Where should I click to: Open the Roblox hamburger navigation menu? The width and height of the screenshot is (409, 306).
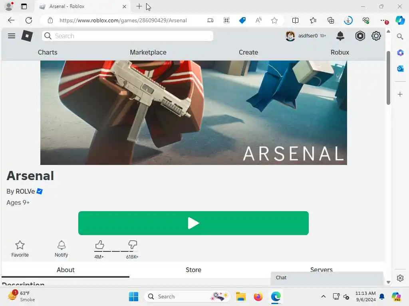tap(12, 36)
